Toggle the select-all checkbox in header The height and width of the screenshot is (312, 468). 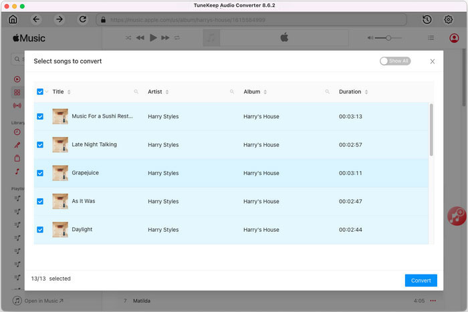point(40,92)
